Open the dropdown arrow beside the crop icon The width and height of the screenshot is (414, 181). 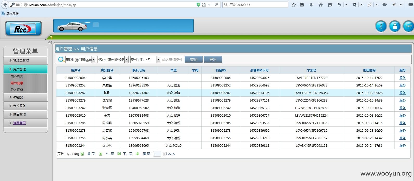[361, 5]
